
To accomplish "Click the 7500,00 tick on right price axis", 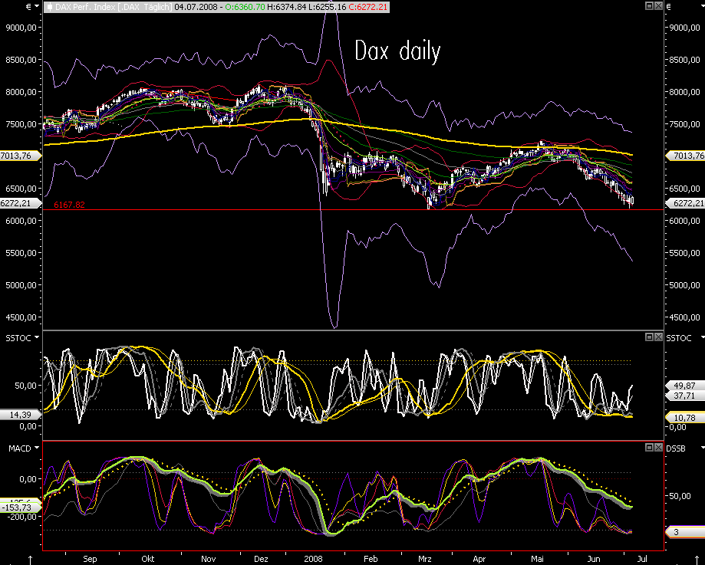I will coord(685,124).
